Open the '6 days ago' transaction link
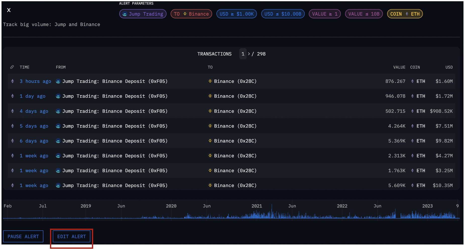Screen dimensions: 465x251 point(34,141)
